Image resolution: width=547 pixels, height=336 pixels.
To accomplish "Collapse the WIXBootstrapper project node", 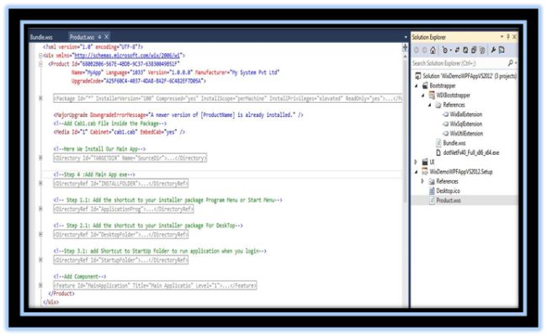I will 423,95.
